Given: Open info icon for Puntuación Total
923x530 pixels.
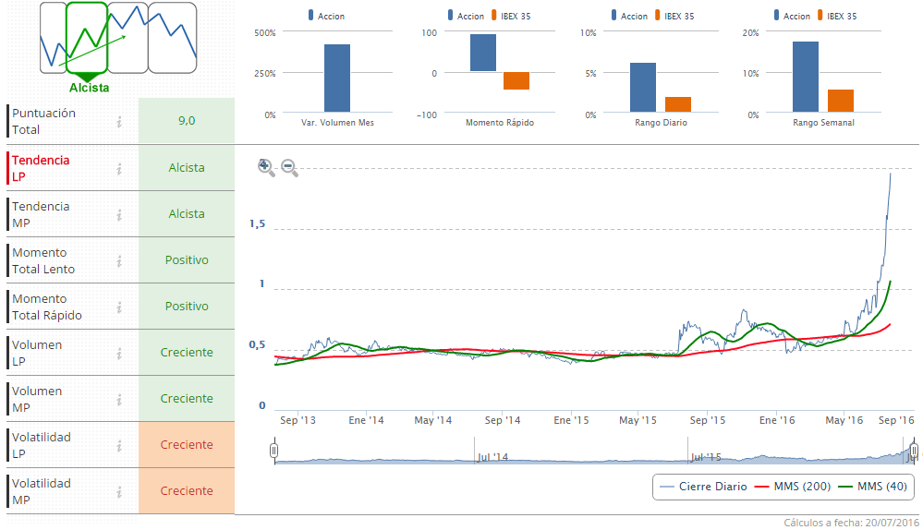Looking at the screenshot, I should pos(119,122).
